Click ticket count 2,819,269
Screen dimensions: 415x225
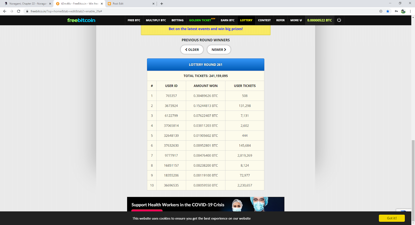pos(245,155)
